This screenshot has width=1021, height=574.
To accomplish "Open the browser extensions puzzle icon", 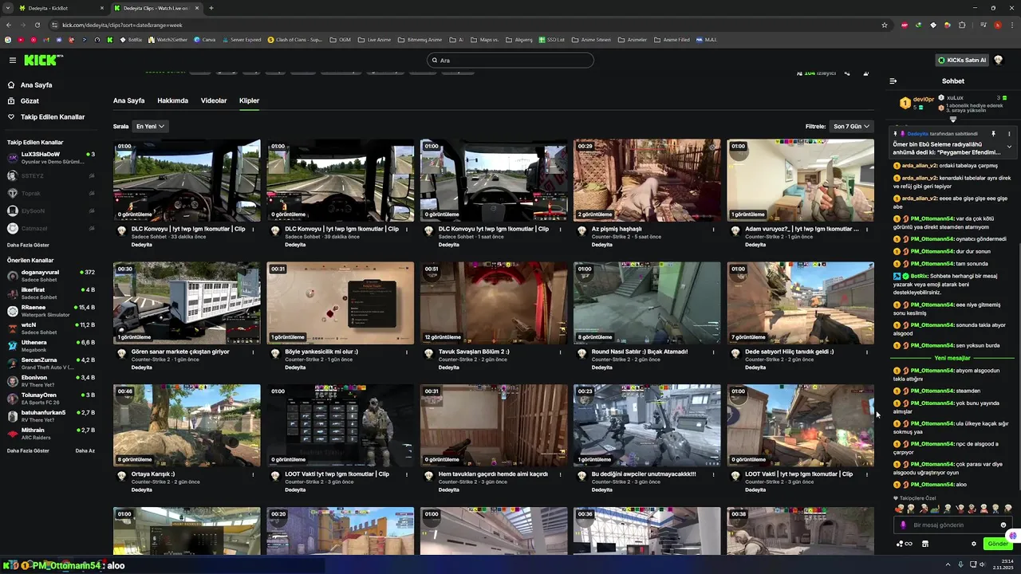I will click(x=962, y=25).
